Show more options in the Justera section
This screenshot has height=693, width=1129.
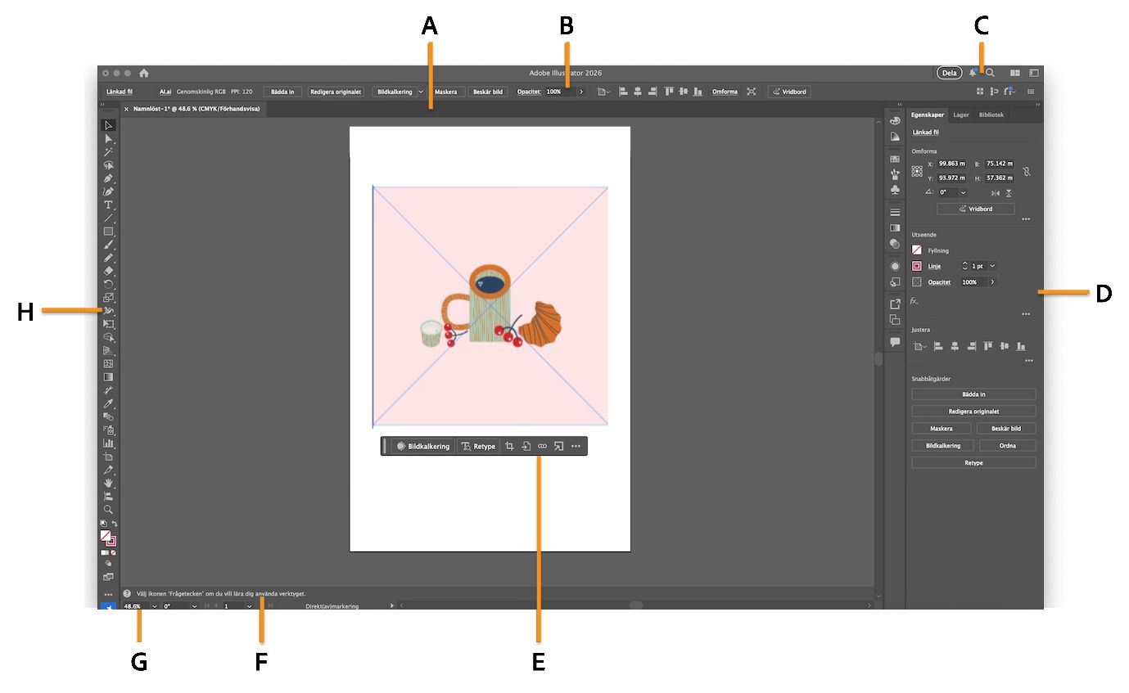pyautogui.click(x=1029, y=361)
